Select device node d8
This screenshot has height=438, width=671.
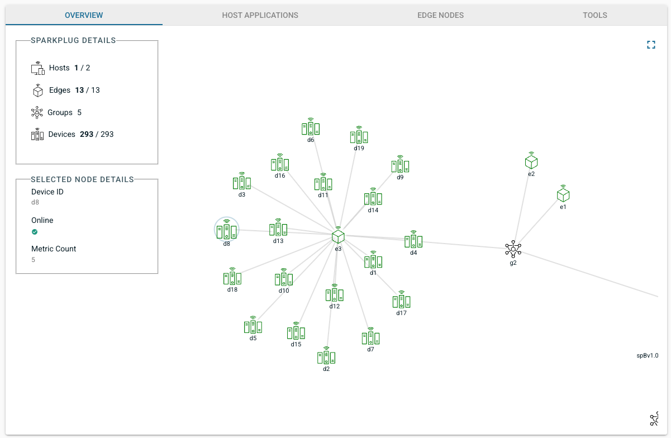click(227, 230)
